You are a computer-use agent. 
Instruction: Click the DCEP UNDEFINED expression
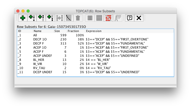click(113, 72)
